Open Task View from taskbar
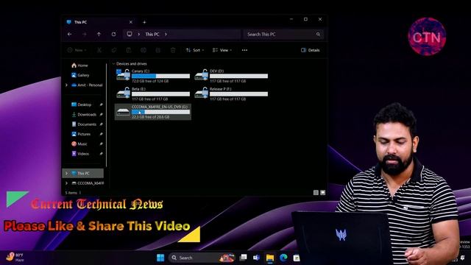 243,258
